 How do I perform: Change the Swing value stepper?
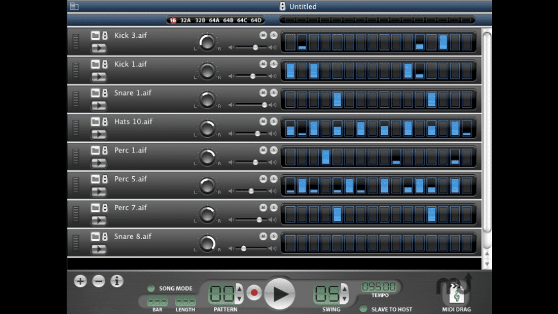pyautogui.click(x=344, y=293)
